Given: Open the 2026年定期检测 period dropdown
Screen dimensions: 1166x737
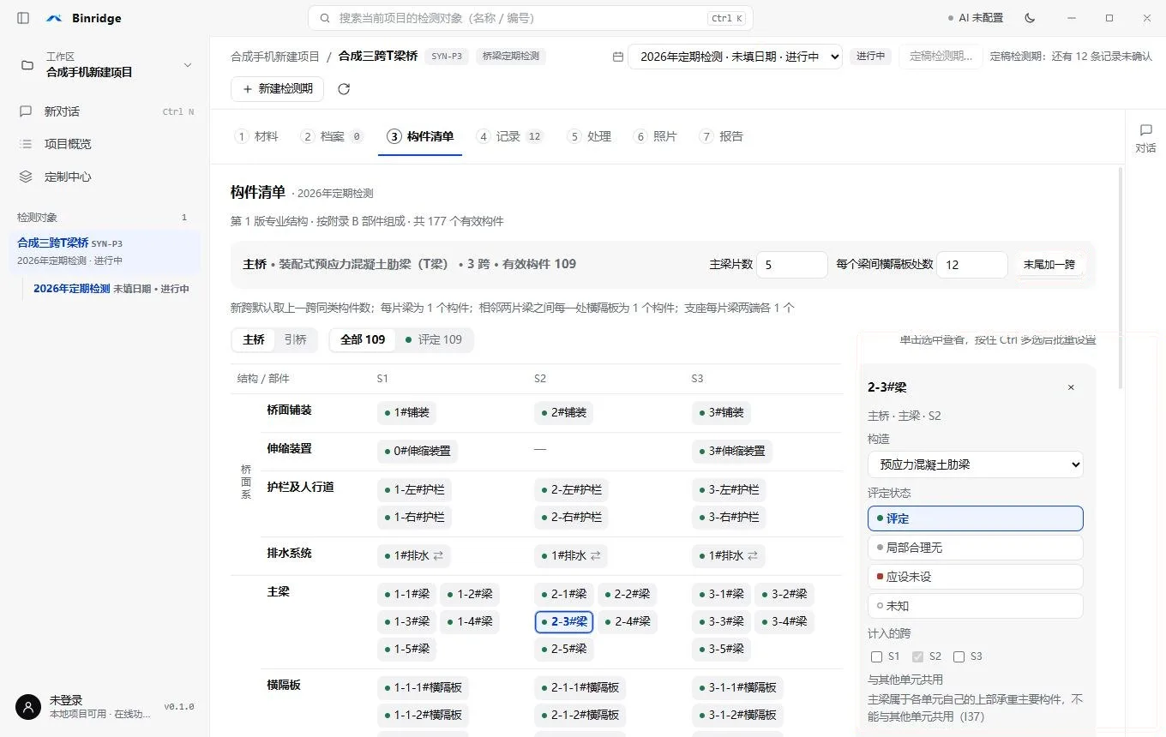Looking at the screenshot, I should click(735, 57).
